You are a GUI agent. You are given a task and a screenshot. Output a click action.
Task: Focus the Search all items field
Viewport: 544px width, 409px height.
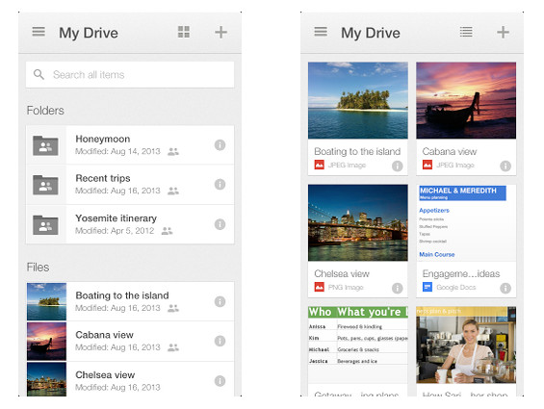[x=130, y=75]
